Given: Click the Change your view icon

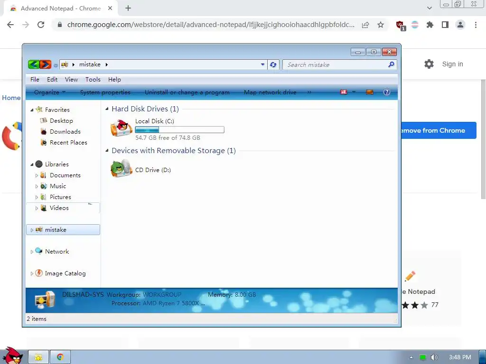Looking at the screenshot, I should [x=344, y=92].
